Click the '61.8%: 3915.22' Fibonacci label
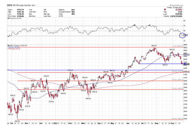 pos(178,88)
